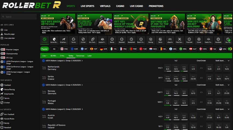Open the Win 20% more on Bet Builders banner
The image size is (233, 130).
pyautogui.click(x=204, y=24)
